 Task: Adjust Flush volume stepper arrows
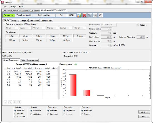(x=110, y=37)
